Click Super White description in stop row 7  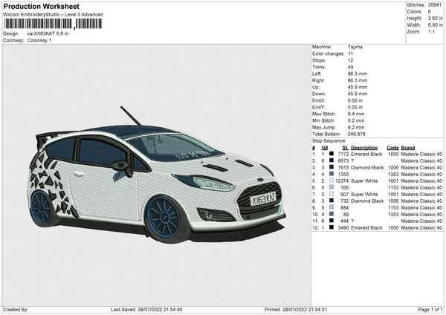pyautogui.click(x=364, y=194)
